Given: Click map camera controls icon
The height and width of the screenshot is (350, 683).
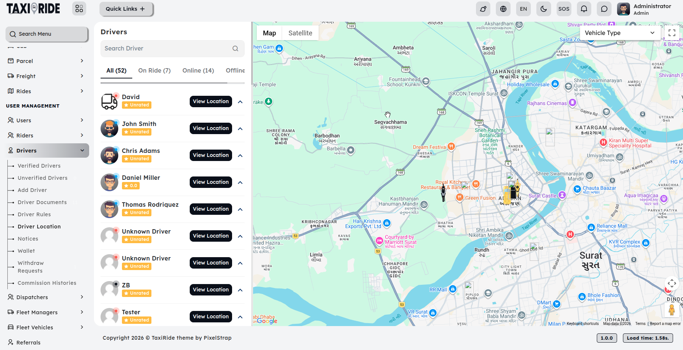Looking at the screenshot, I should tap(672, 283).
